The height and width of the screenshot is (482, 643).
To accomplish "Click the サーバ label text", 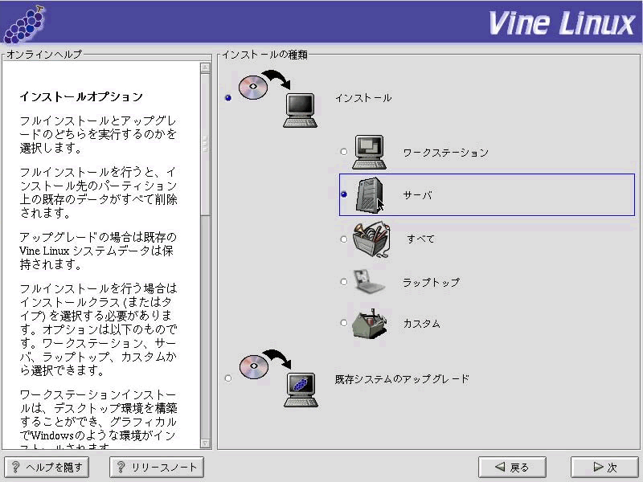I will (417, 195).
